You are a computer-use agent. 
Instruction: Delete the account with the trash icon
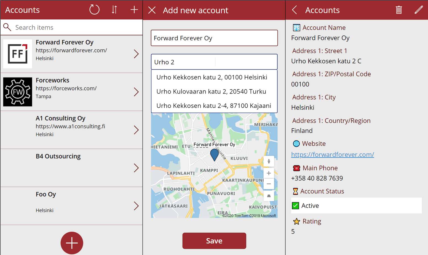point(399,10)
